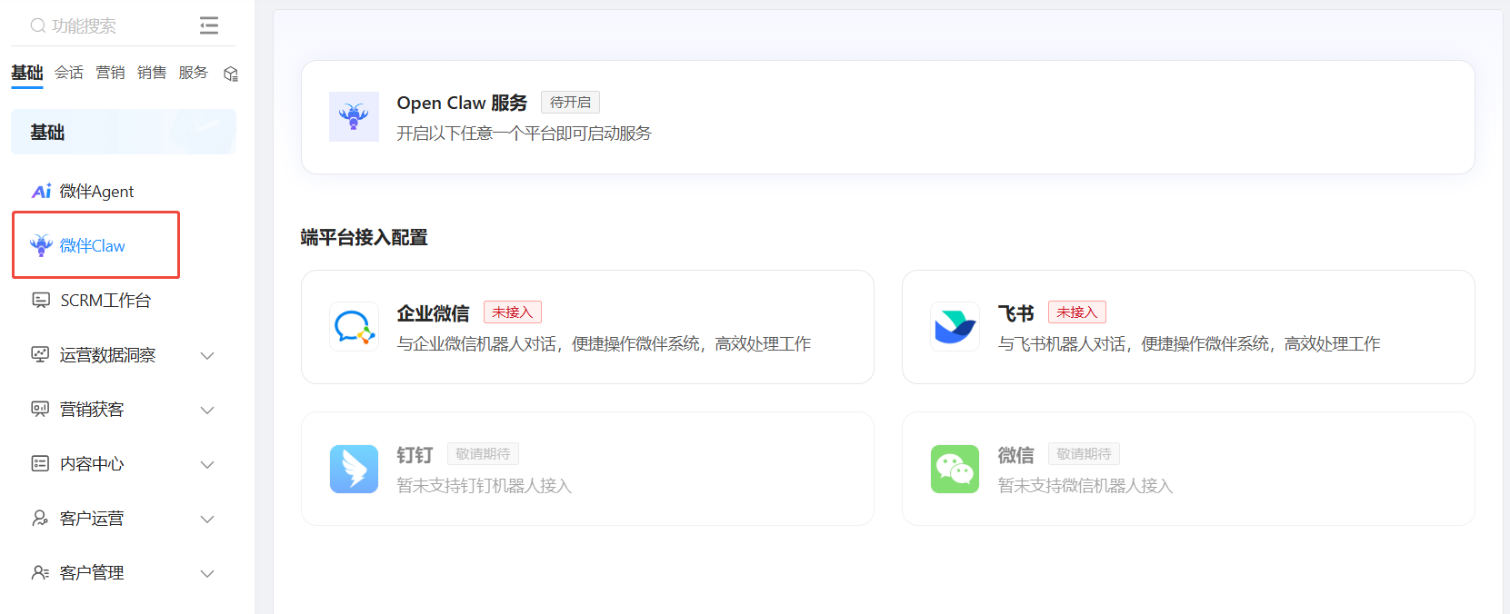1510x614 pixels.
Task: Expand the 客户运营 chevron
Action: [x=207, y=519]
